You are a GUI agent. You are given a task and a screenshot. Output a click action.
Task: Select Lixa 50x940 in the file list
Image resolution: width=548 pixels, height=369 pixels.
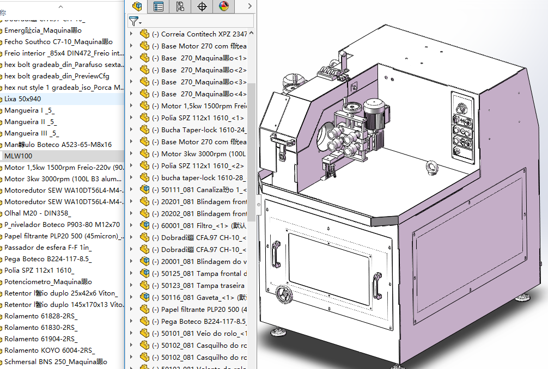point(22,99)
